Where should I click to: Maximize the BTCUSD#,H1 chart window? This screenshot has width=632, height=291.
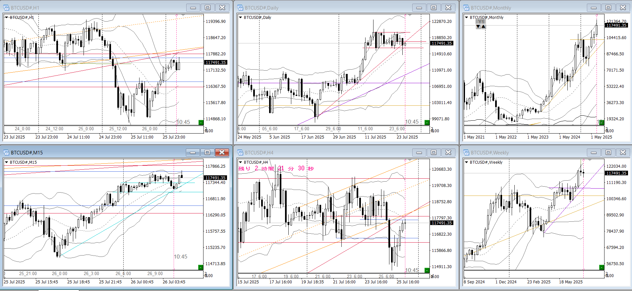pyautogui.click(x=207, y=8)
